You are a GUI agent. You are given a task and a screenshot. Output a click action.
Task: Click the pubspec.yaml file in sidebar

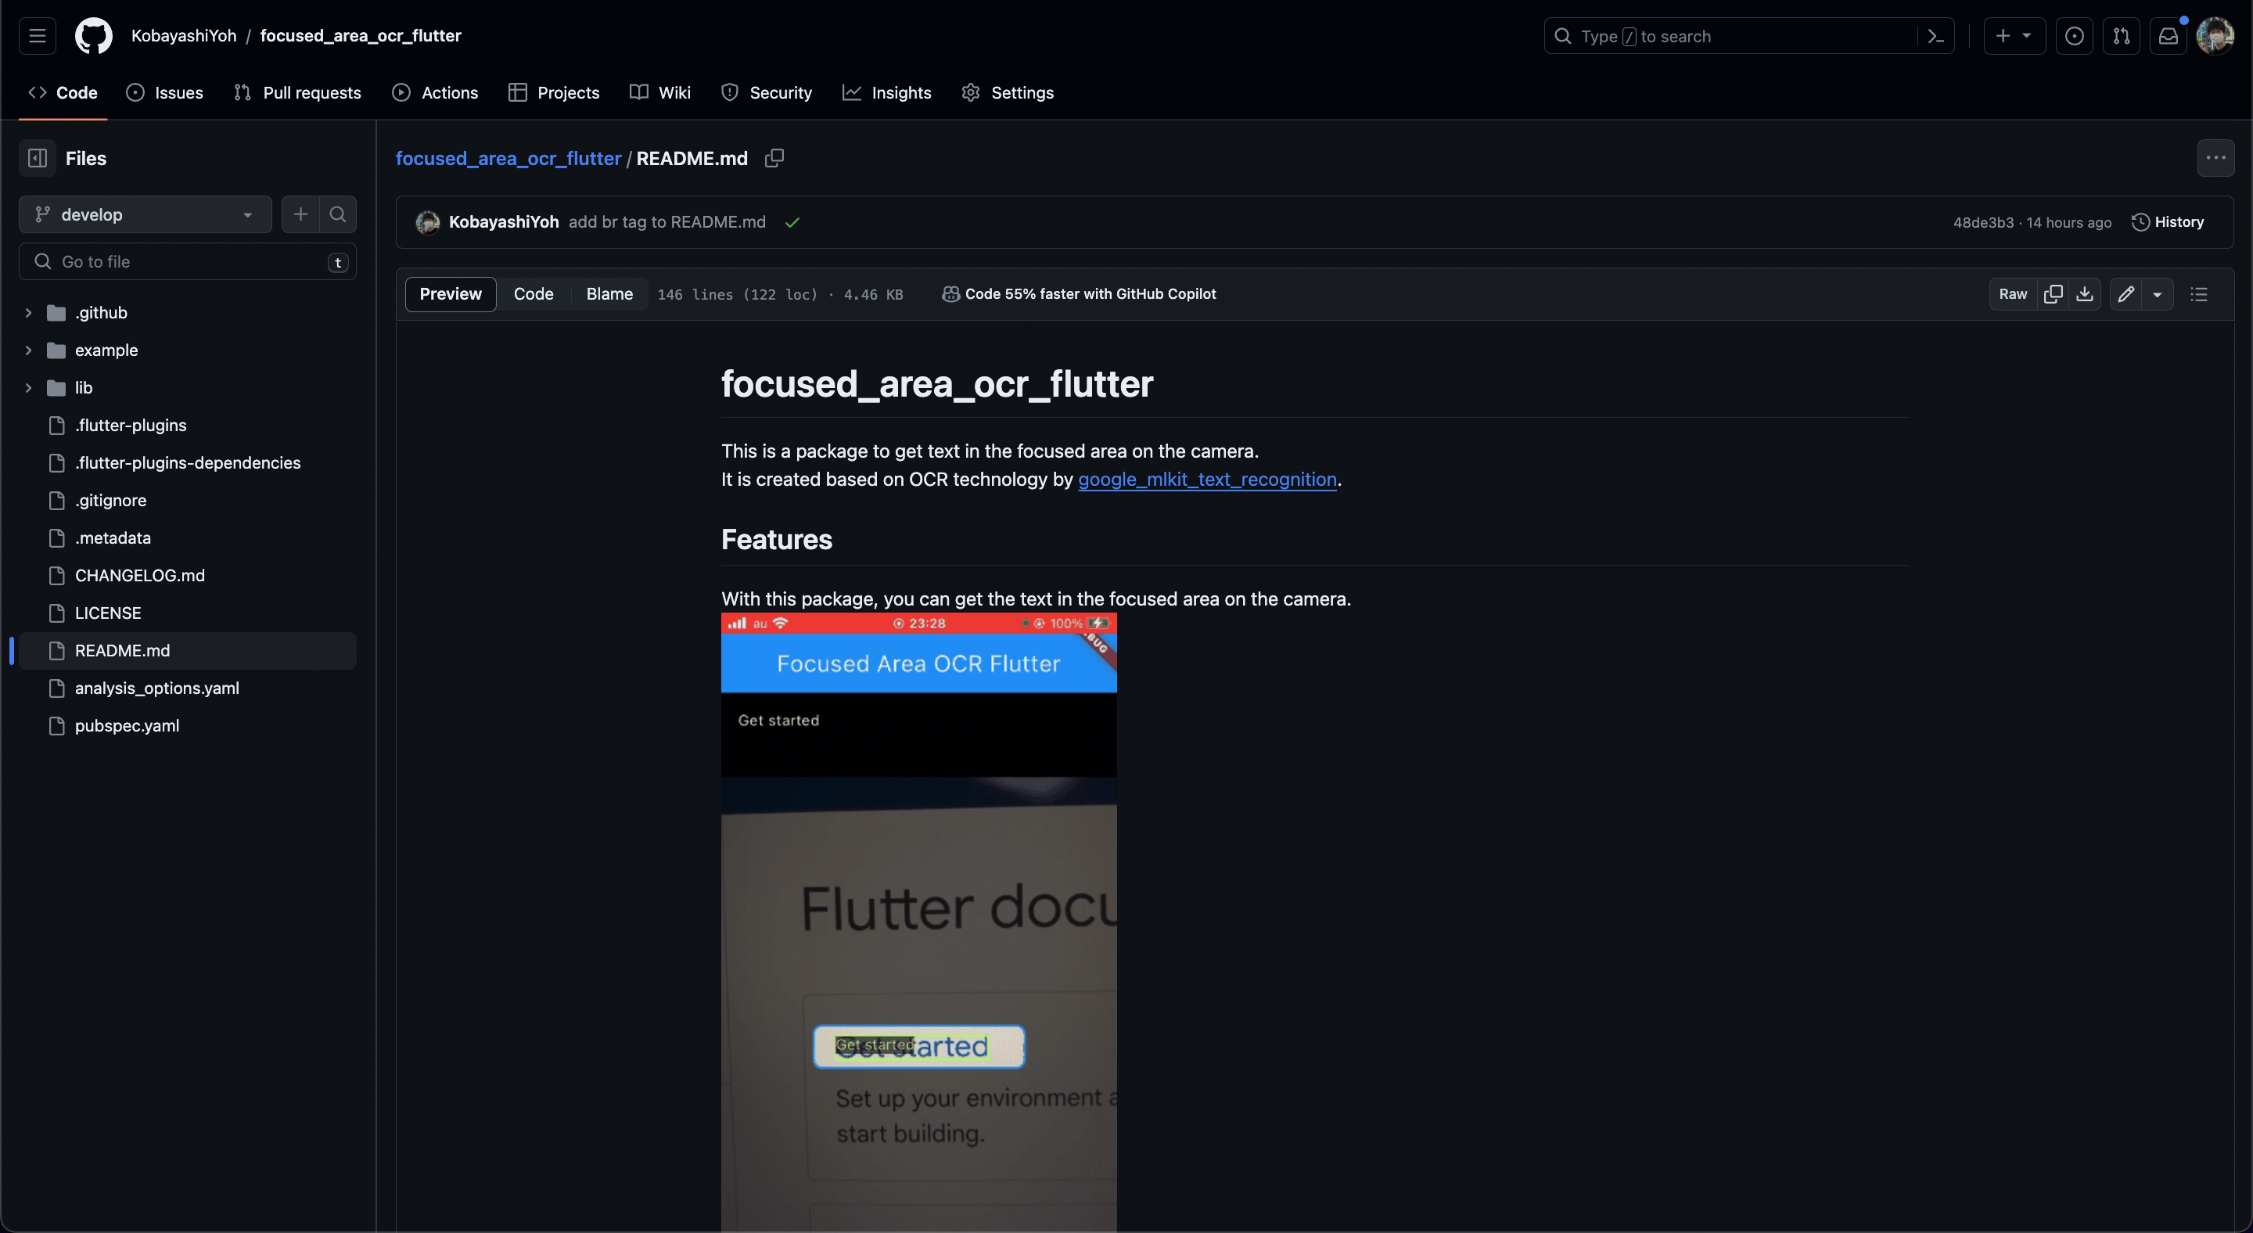128,724
